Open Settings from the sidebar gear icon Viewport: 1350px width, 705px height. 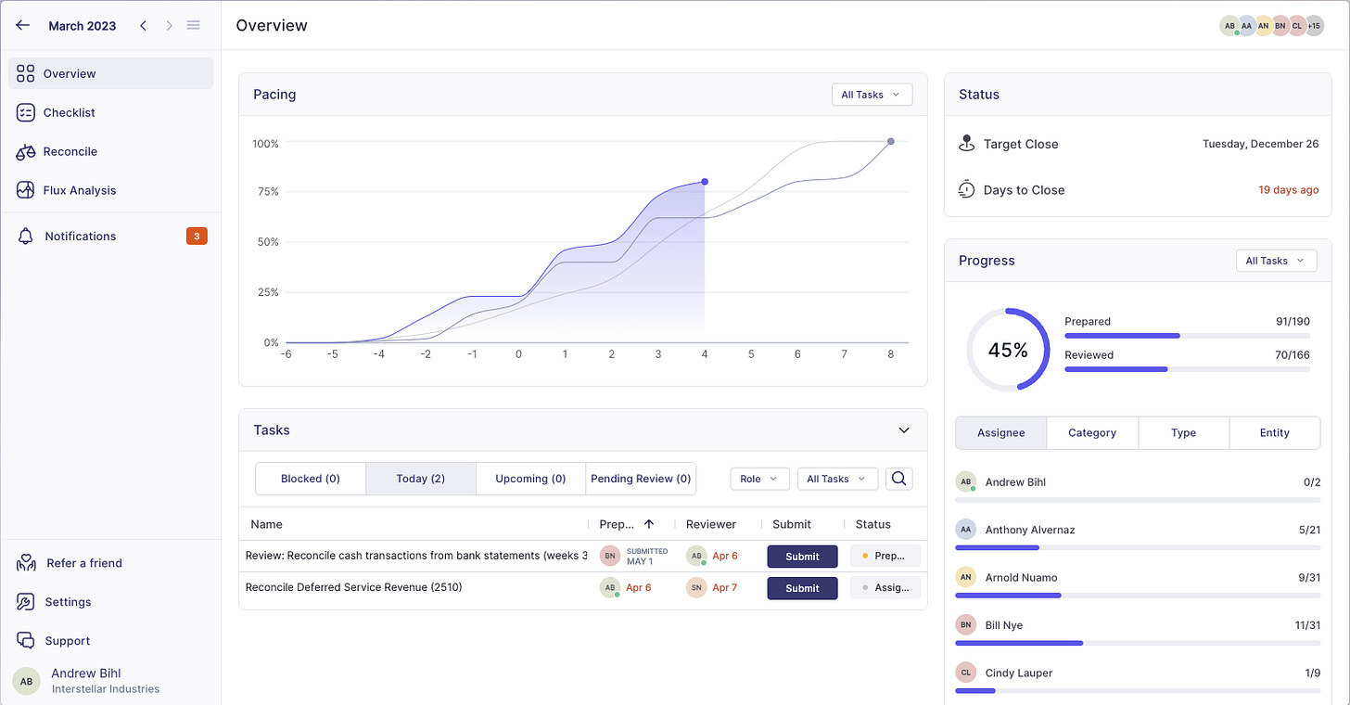click(x=25, y=601)
